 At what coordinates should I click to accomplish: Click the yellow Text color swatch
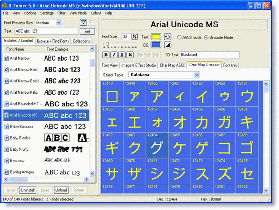156,37
